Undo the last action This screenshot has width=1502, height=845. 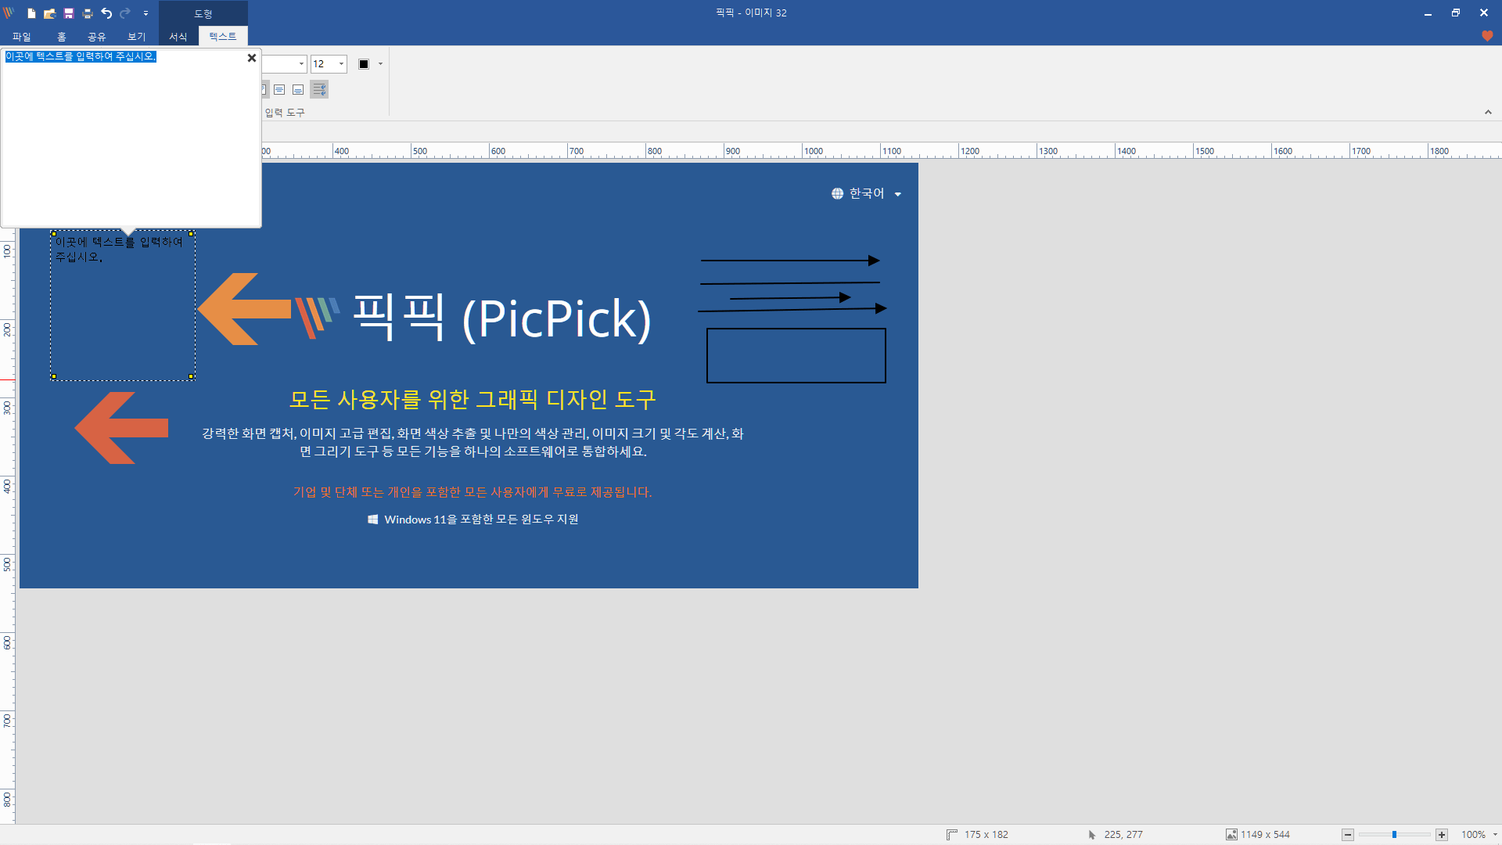pos(106,13)
